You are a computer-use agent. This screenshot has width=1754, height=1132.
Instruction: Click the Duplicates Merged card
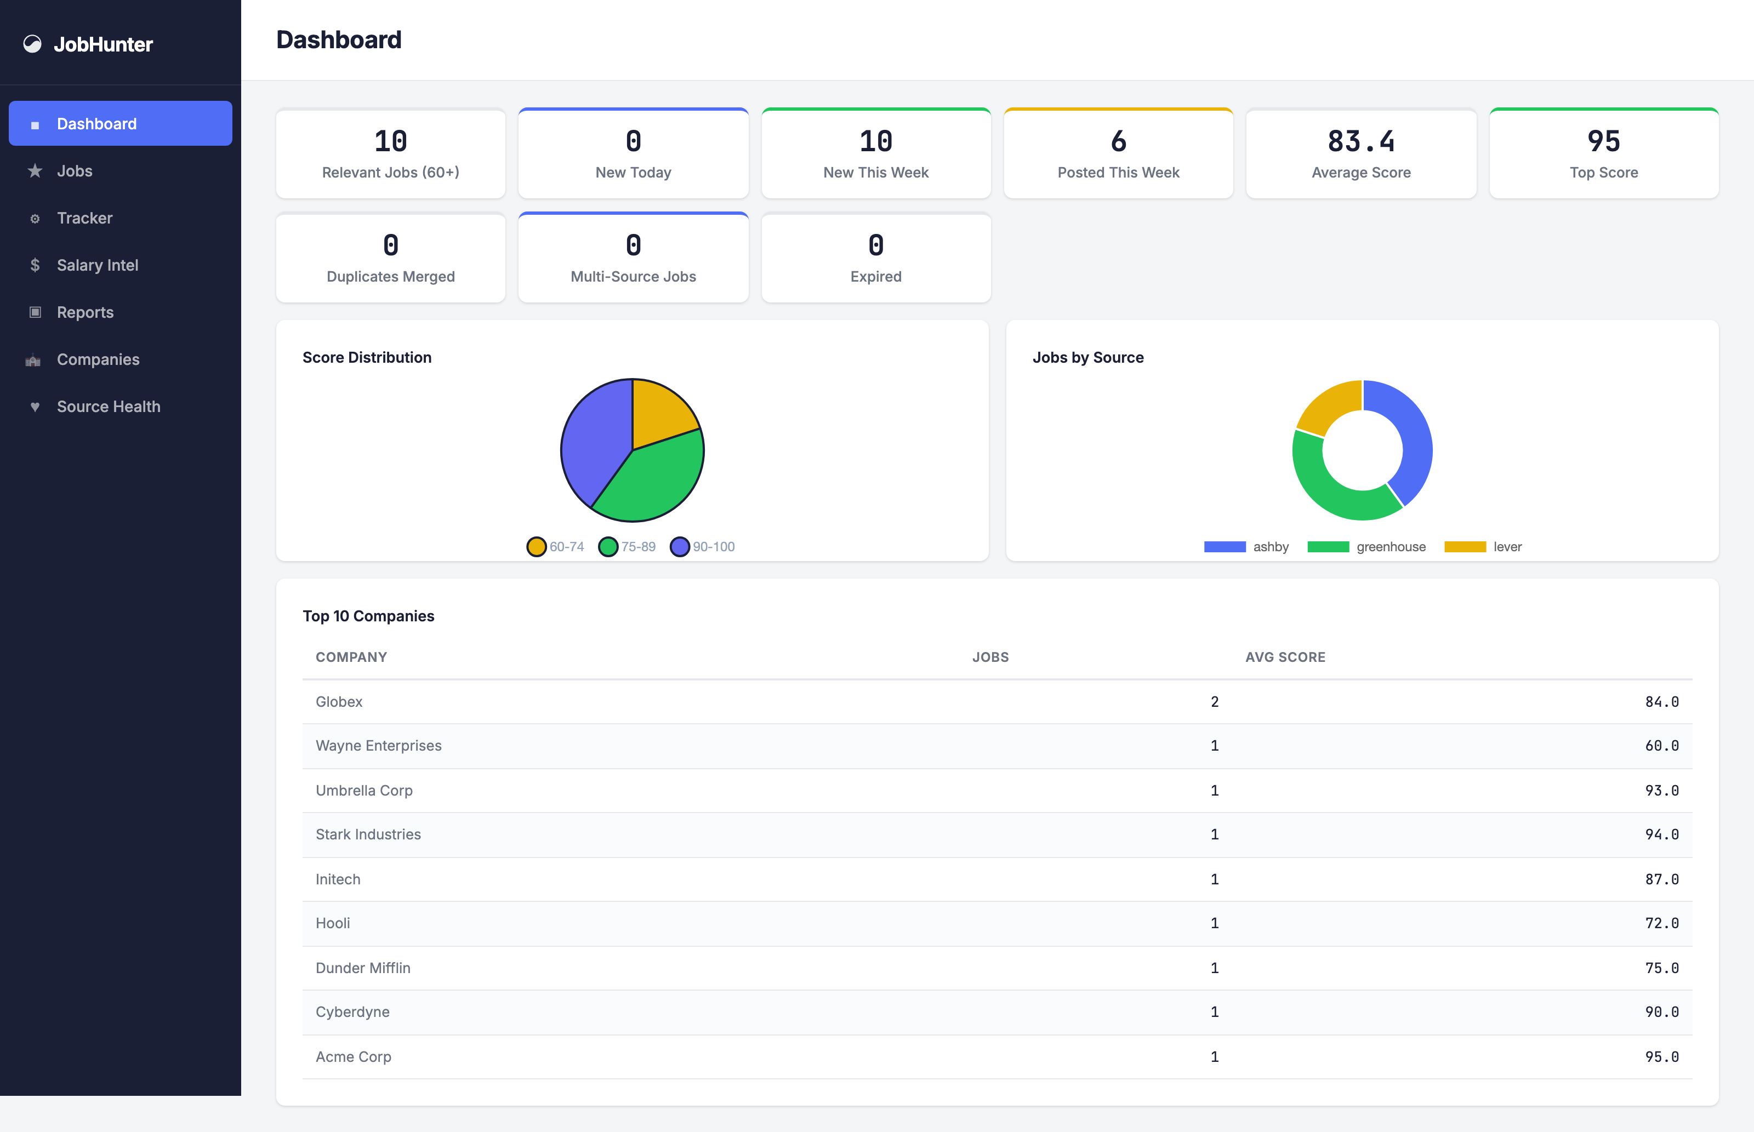pyautogui.click(x=390, y=258)
